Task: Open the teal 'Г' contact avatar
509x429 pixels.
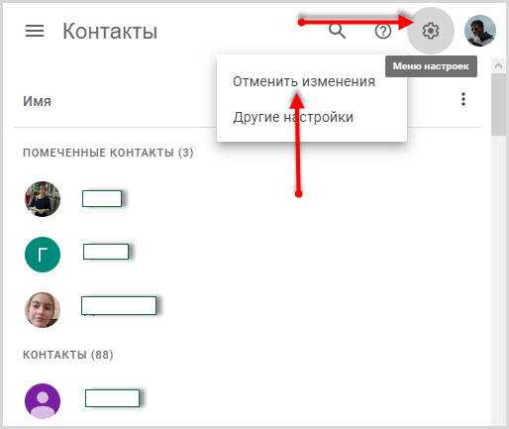Action: coord(43,255)
